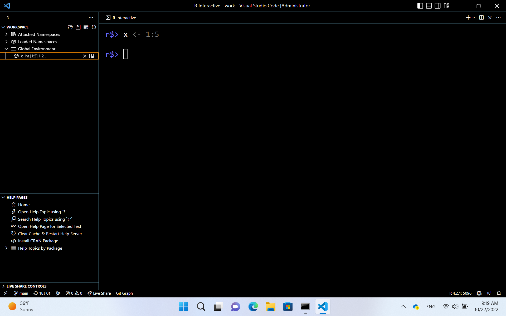Expand Help Topics by Package
The height and width of the screenshot is (316, 506).
6,248
